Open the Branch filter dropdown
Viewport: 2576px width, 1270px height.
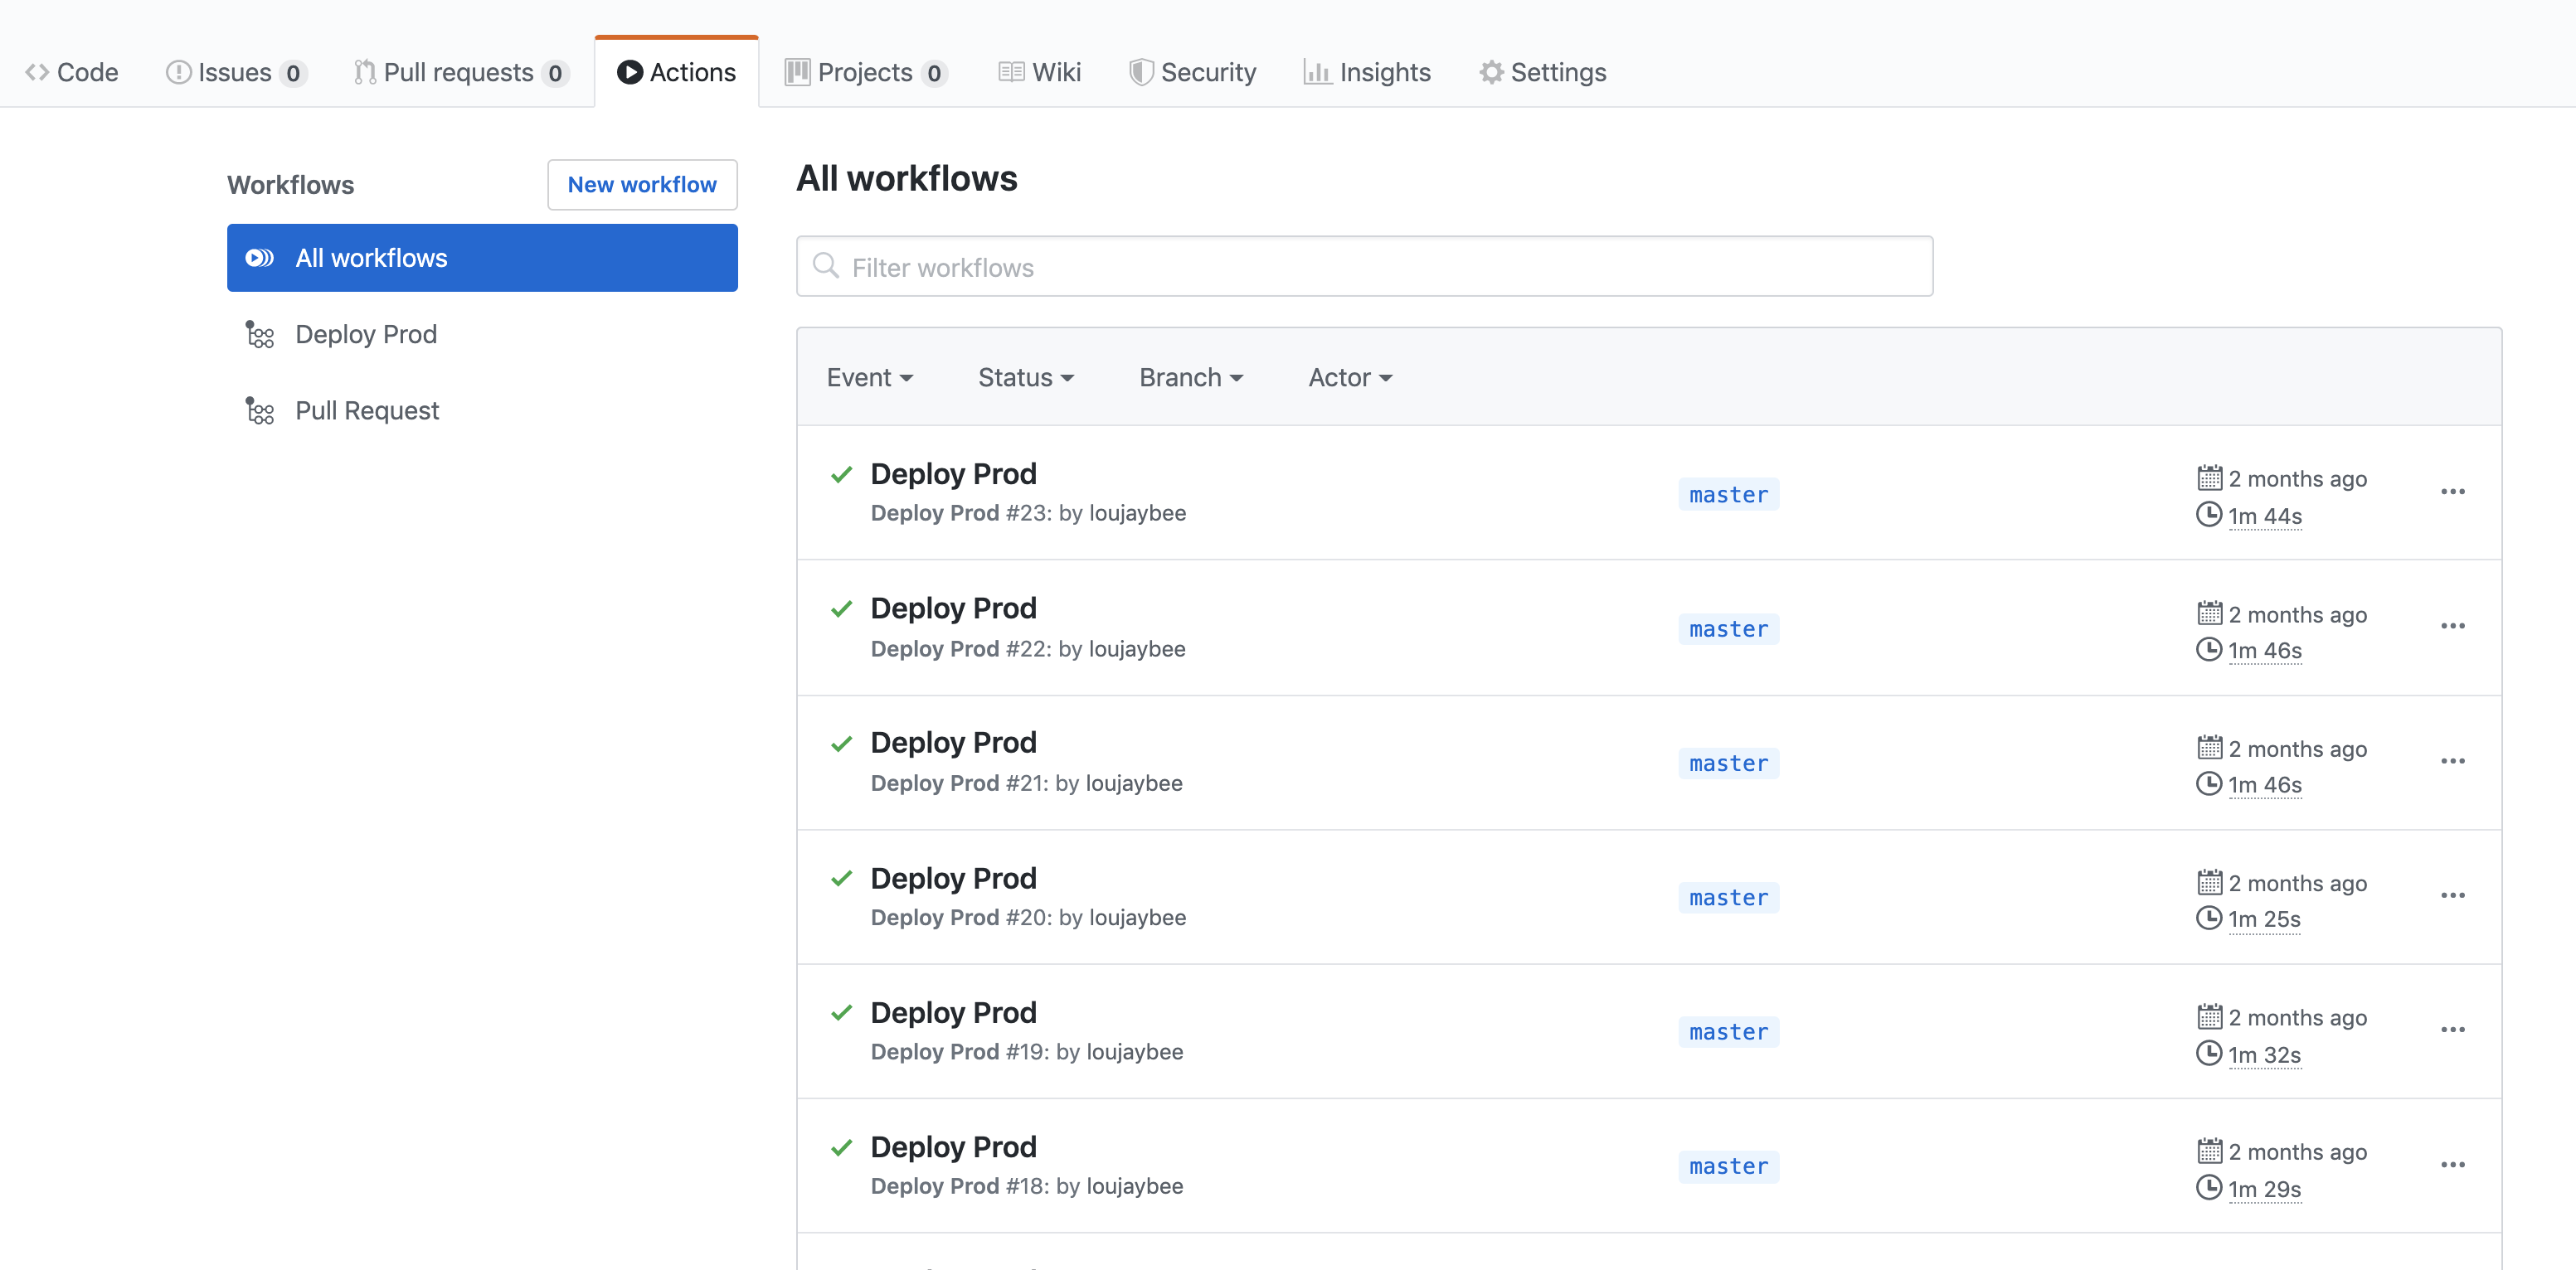click(1190, 376)
